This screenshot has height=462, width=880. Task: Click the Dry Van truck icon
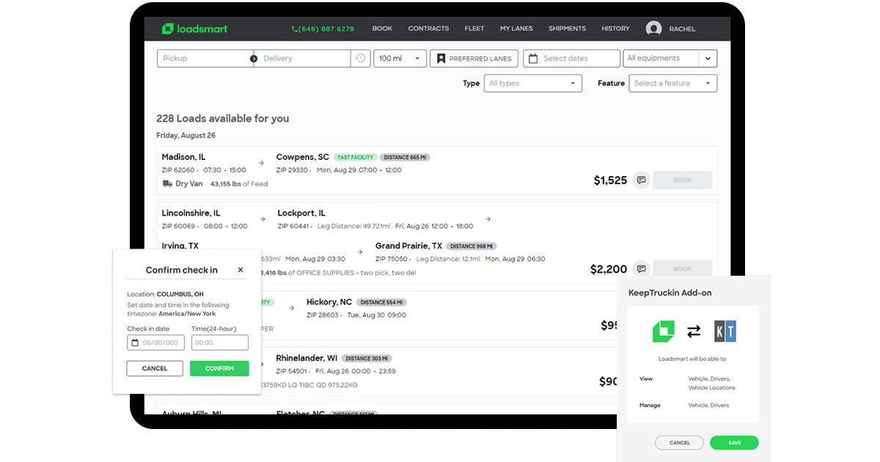[168, 184]
